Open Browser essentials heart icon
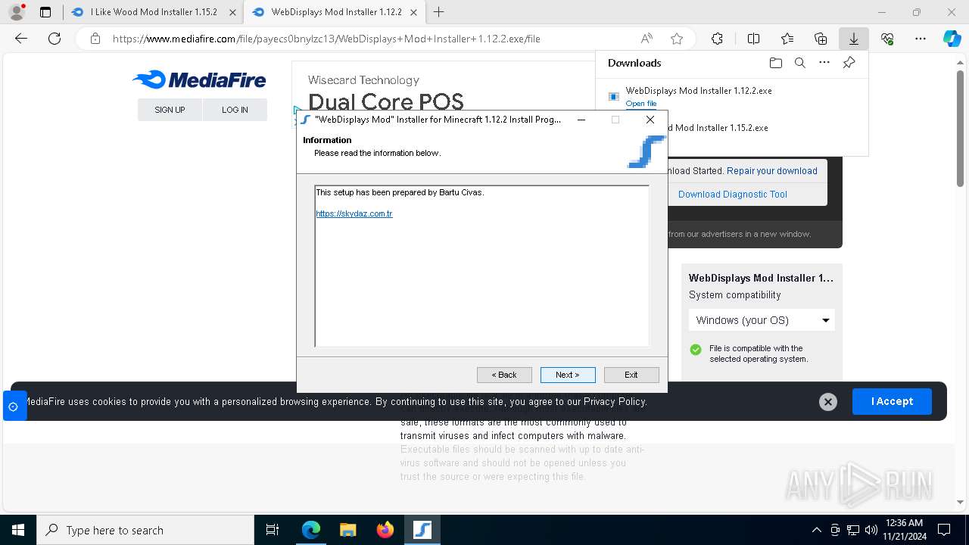Image resolution: width=969 pixels, height=545 pixels. click(887, 39)
